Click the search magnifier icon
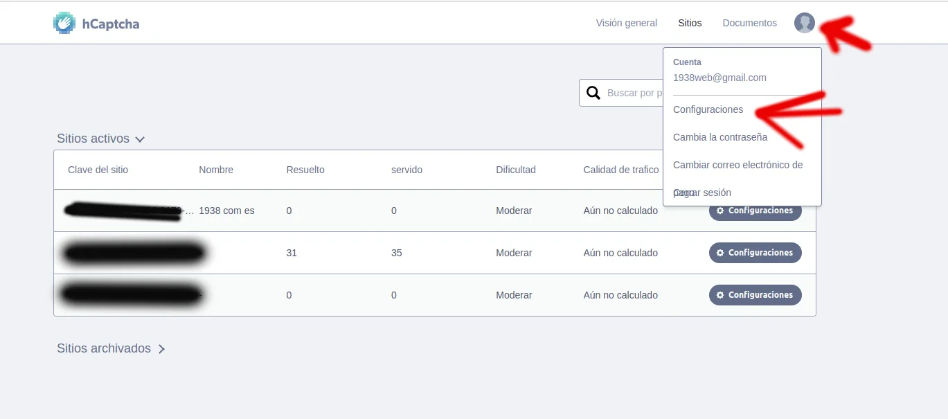The width and height of the screenshot is (948, 419). (593, 93)
